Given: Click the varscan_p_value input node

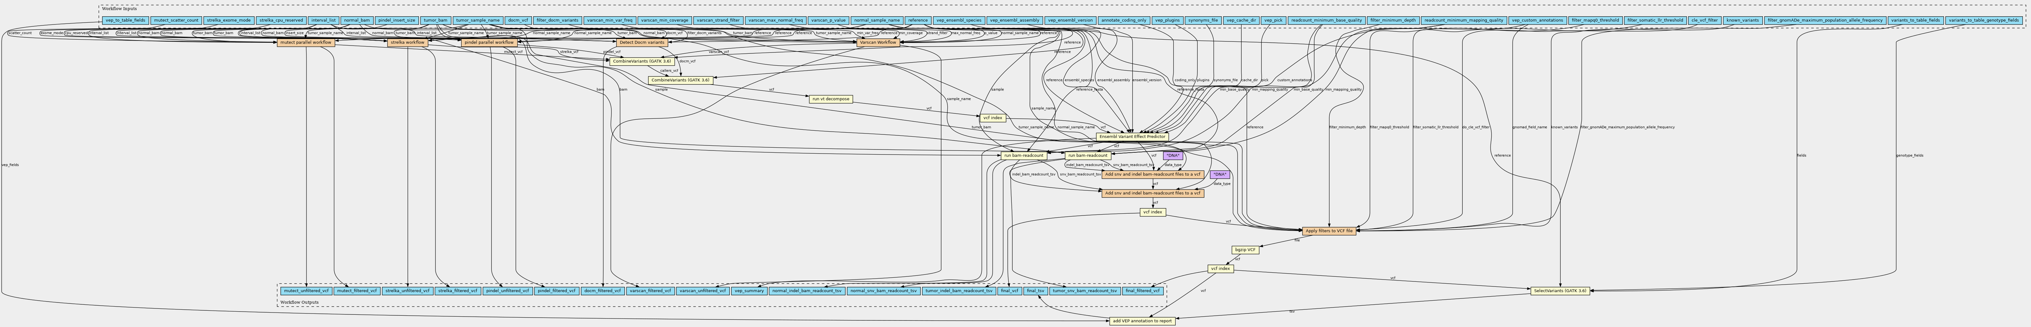Looking at the screenshot, I should point(829,20).
